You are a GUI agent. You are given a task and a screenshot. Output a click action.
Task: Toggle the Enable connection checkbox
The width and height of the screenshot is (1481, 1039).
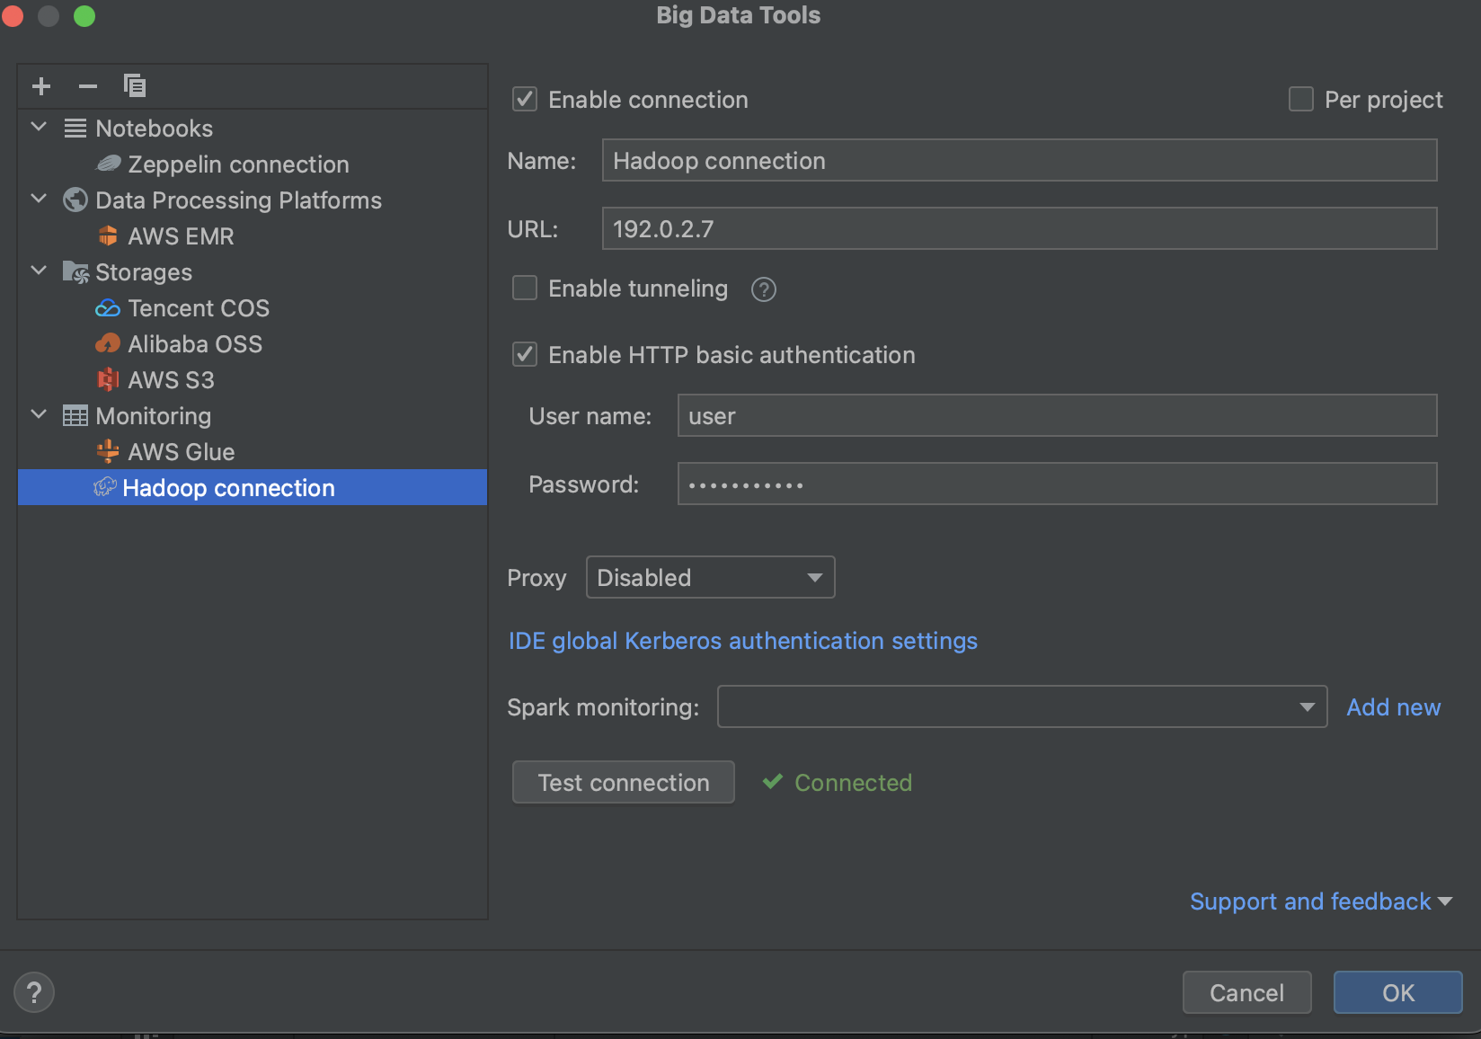pyautogui.click(x=524, y=99)
